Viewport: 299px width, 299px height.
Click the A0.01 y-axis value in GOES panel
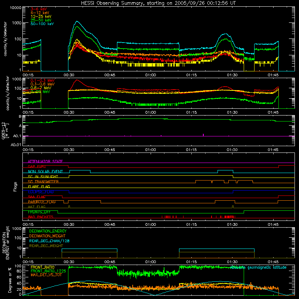(16, 145)
